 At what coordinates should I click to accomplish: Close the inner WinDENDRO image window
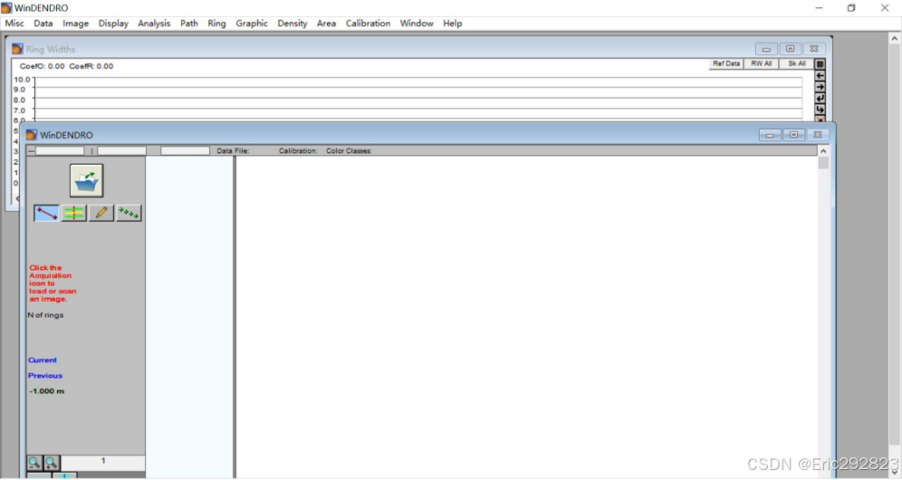pos(818,135)
